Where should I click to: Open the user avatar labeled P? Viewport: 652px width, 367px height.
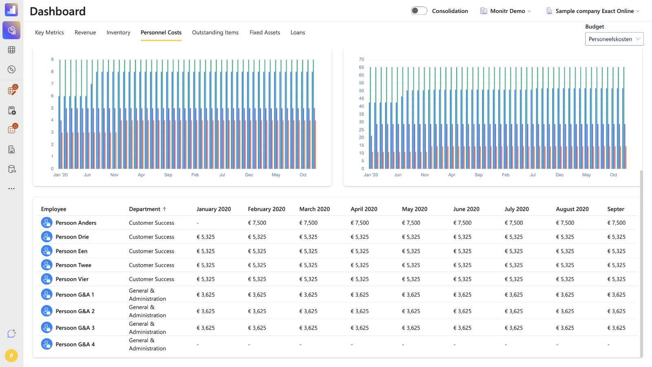tap(11, 356)
